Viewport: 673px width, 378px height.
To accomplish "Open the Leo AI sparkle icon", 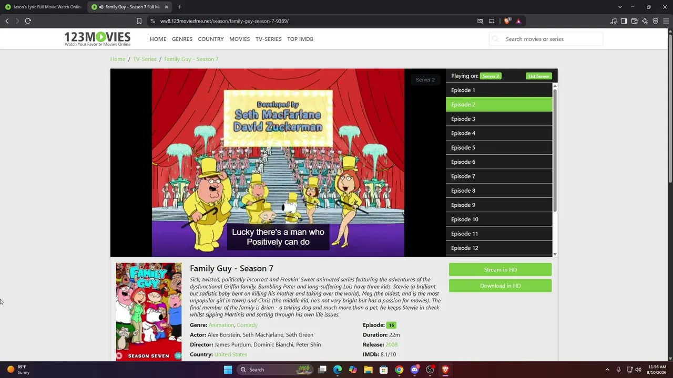I will (645, 21).
